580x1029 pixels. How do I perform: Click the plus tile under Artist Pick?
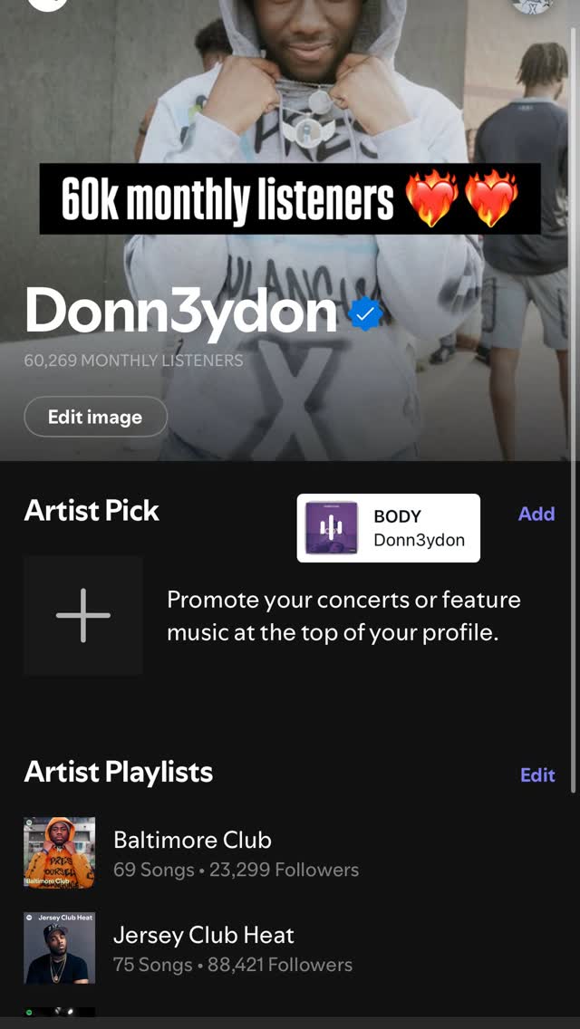pyautogui.click(x=83, y=615)
